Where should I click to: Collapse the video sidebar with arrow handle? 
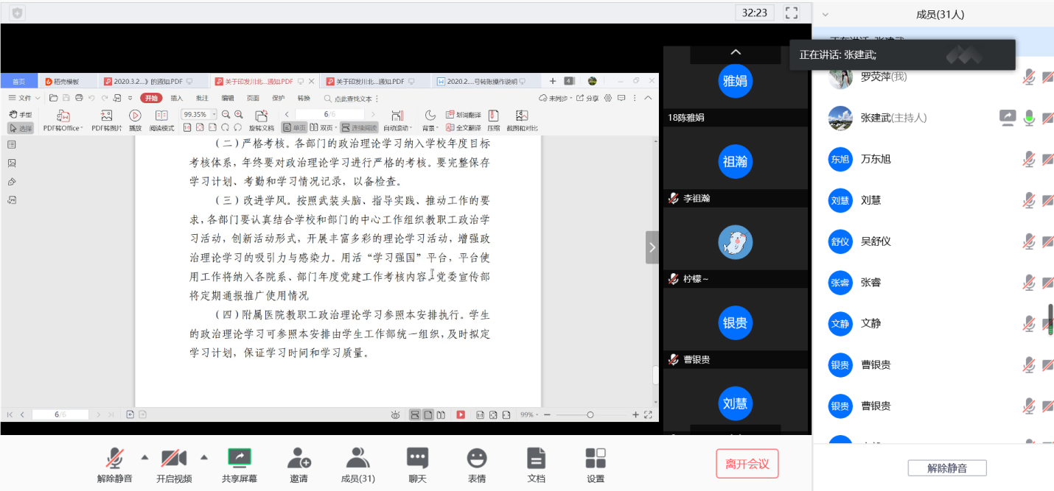click(x=652, y=248)
